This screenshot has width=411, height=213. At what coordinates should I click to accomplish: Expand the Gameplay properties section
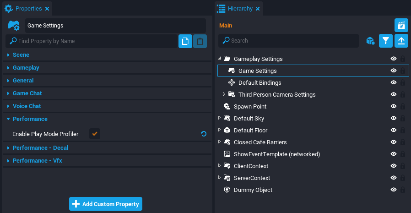click(x=26, y=67)
